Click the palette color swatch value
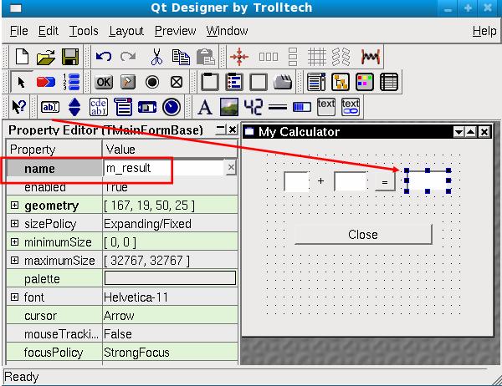The image size is (502, 386). coord(170,279)
